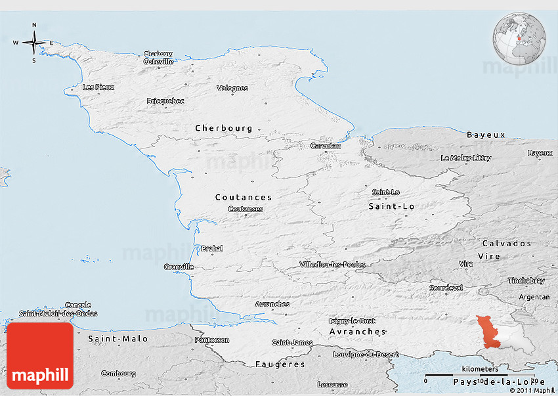Screen dimensions: 558x396
Task: Select the Pays-de-la-Loire region label
Action: (x=498, y=382)
